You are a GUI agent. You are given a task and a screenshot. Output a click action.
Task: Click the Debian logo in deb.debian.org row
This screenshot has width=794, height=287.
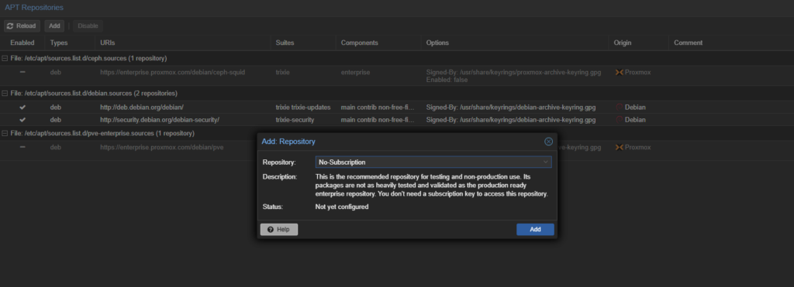pos(619,107)
